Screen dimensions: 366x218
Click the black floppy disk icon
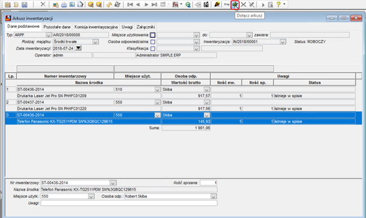pyautogui.click(x=206, y=5)
